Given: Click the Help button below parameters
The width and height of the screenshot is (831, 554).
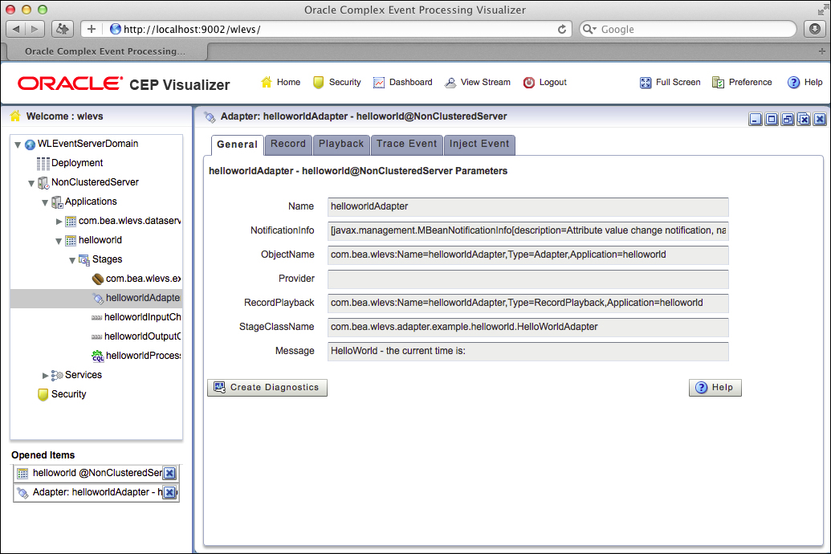Looking at the screenshot, I should [x=715, y=388].
